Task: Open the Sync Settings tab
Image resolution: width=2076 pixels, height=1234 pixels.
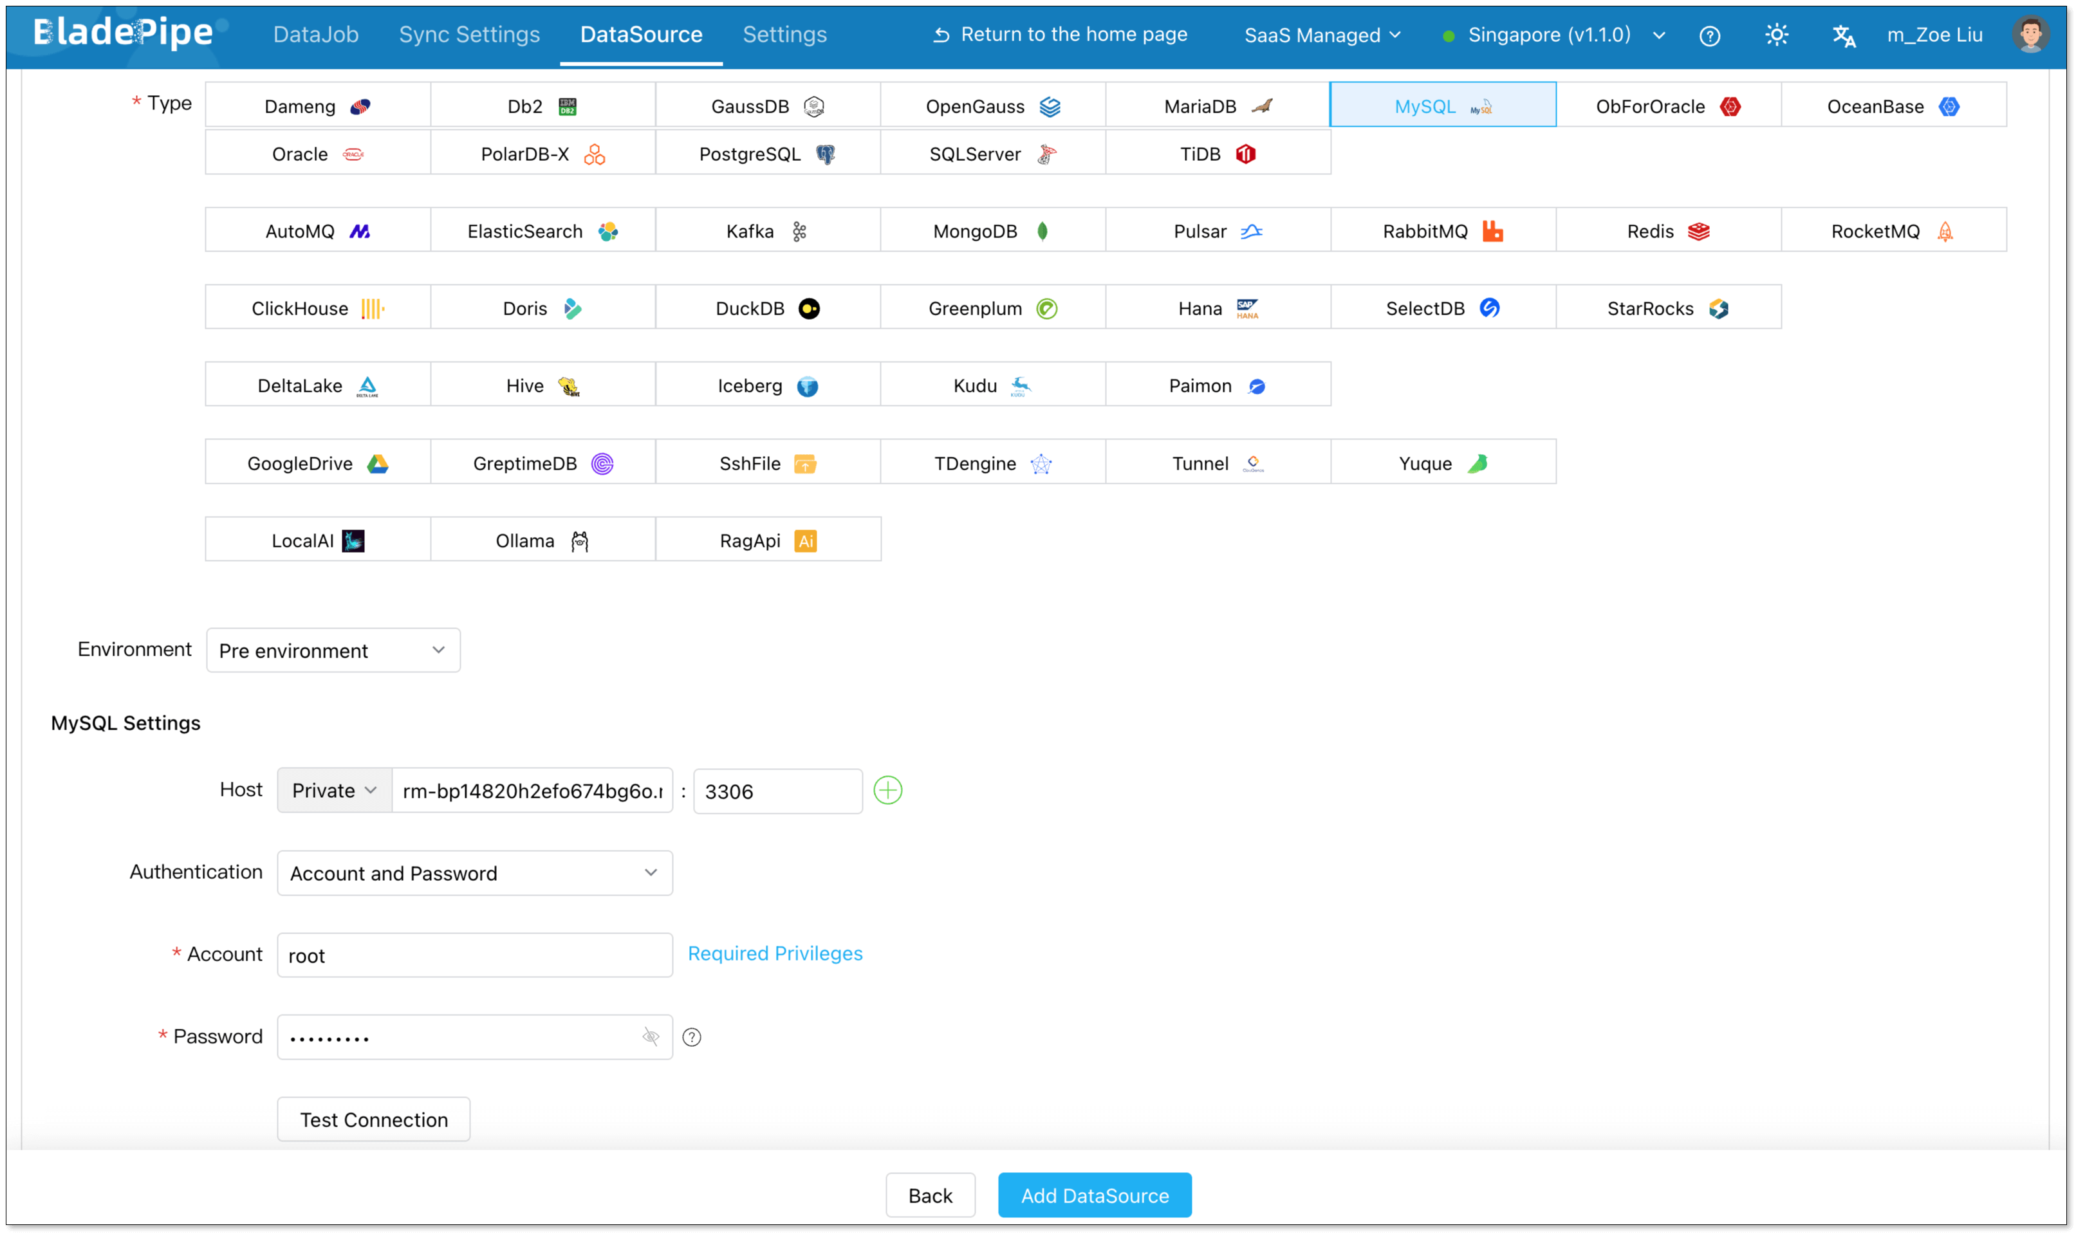Action: point(469,35)
